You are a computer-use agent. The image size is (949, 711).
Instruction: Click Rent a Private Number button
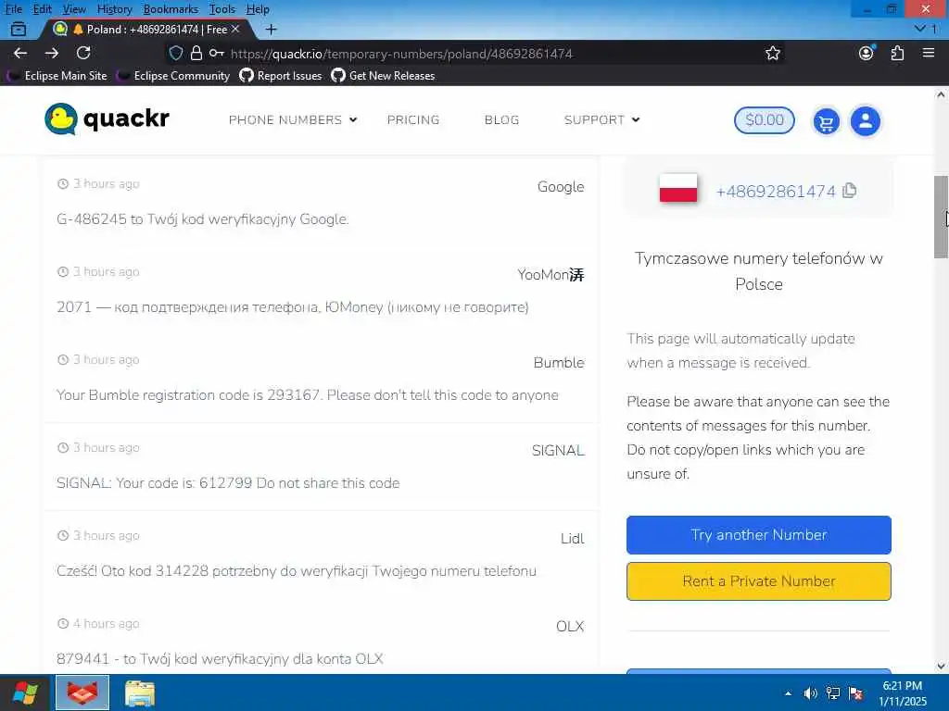[x=758, y=581]
